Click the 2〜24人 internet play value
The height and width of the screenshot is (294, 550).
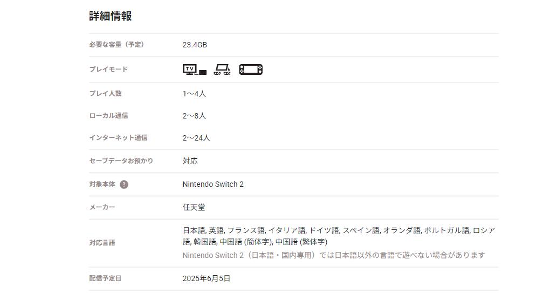[196, 138]
